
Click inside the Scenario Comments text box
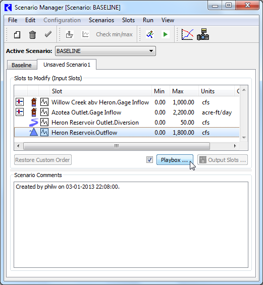pos(131,224)
